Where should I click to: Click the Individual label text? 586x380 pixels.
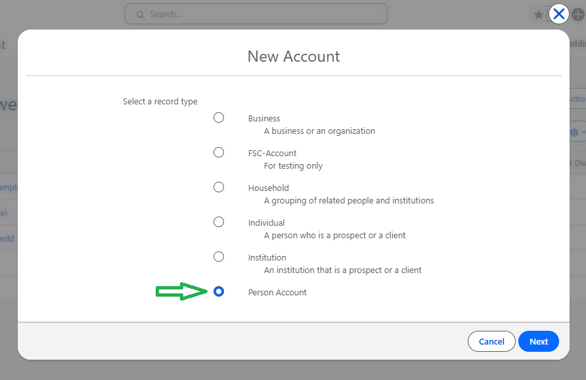click(x=266, y=222)
